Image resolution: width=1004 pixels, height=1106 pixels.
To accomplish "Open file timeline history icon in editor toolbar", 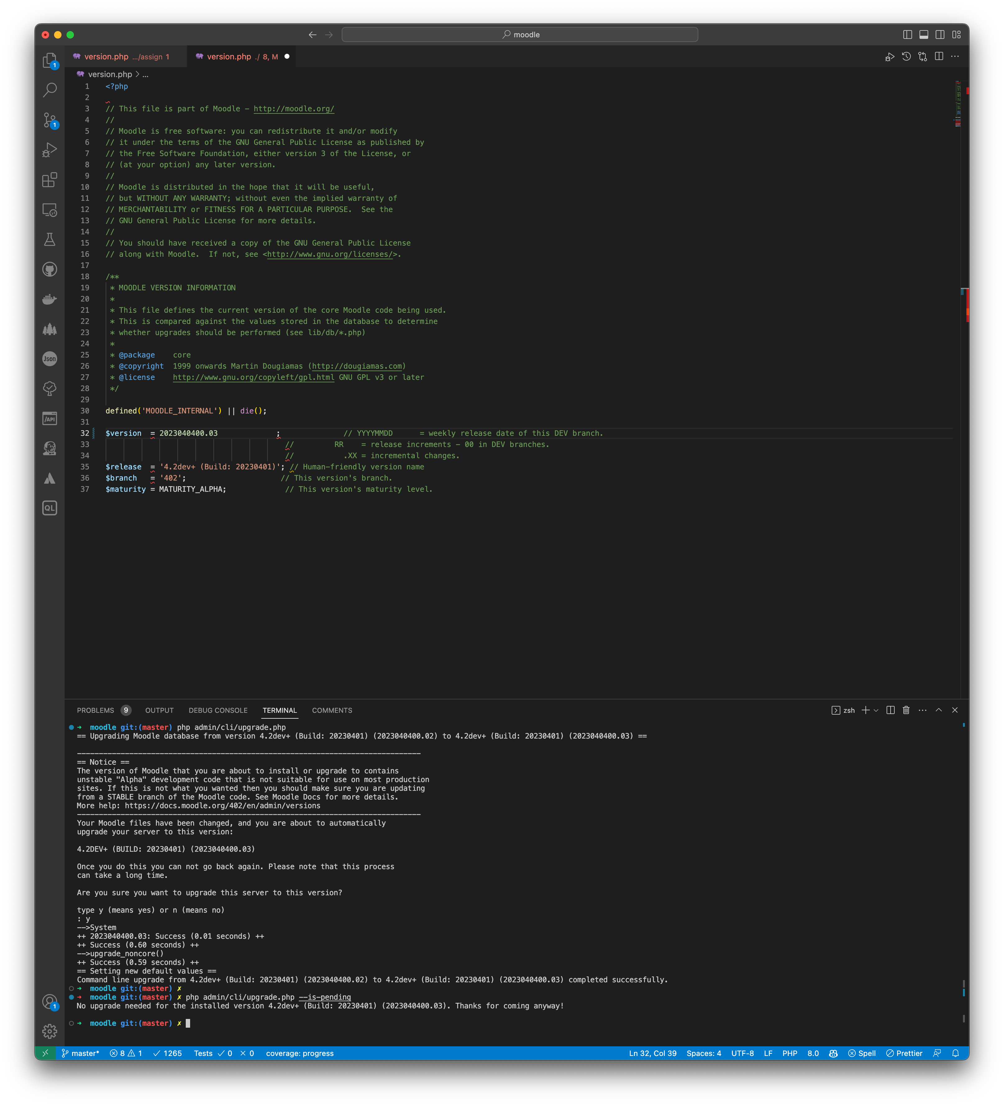I will (906, 57).
